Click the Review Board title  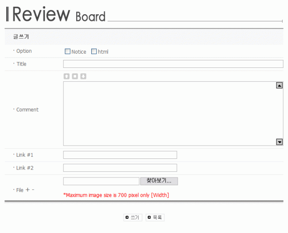pos(56,14)
